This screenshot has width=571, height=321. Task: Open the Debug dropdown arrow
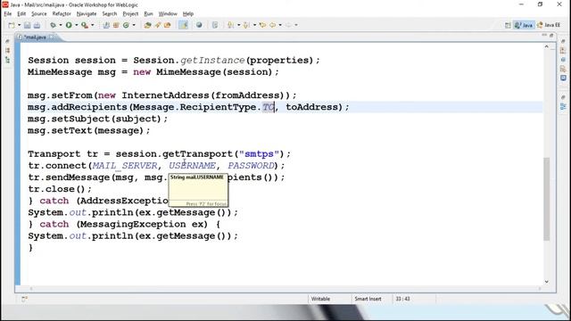(x=61, y=25)
